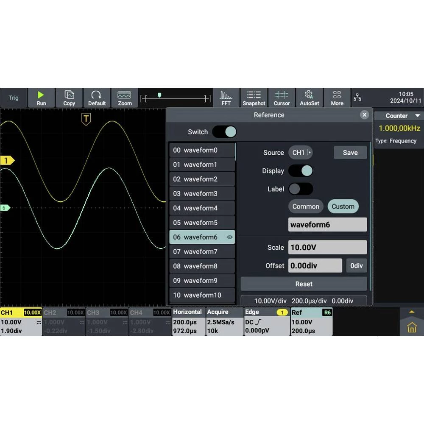Click the Save button

(350, 153)
